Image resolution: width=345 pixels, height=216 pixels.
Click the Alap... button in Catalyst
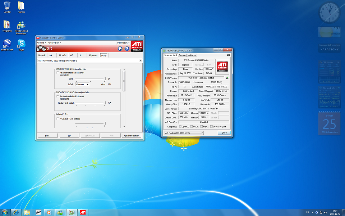48,136
